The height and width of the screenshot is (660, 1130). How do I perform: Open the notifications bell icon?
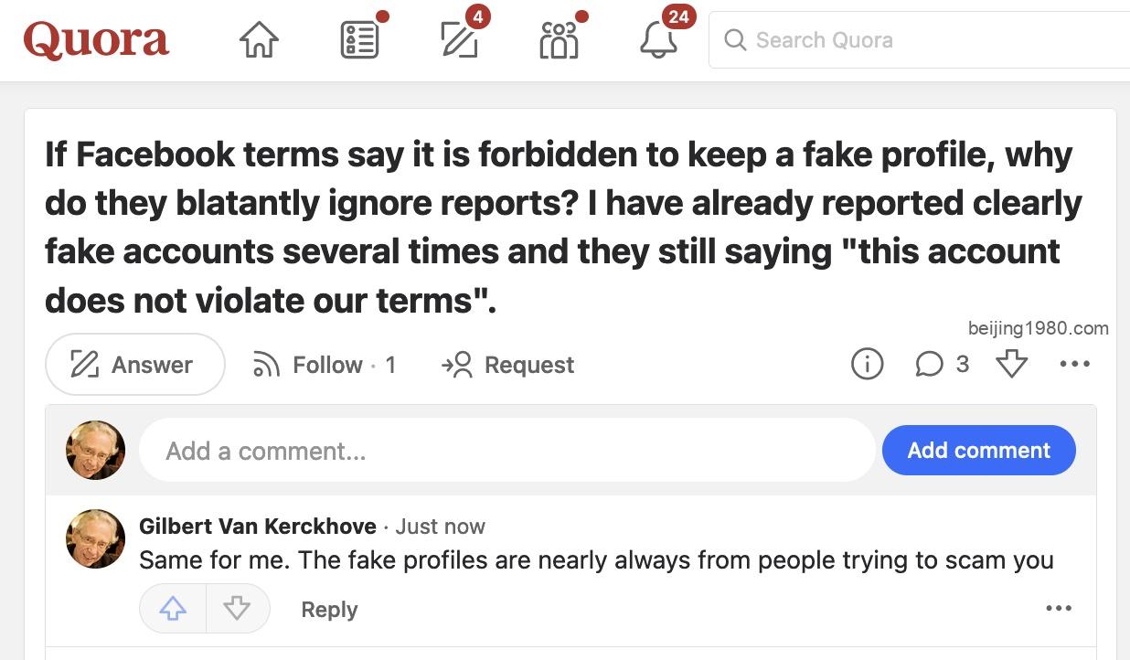pyautogui.click(x=658, y=40)
